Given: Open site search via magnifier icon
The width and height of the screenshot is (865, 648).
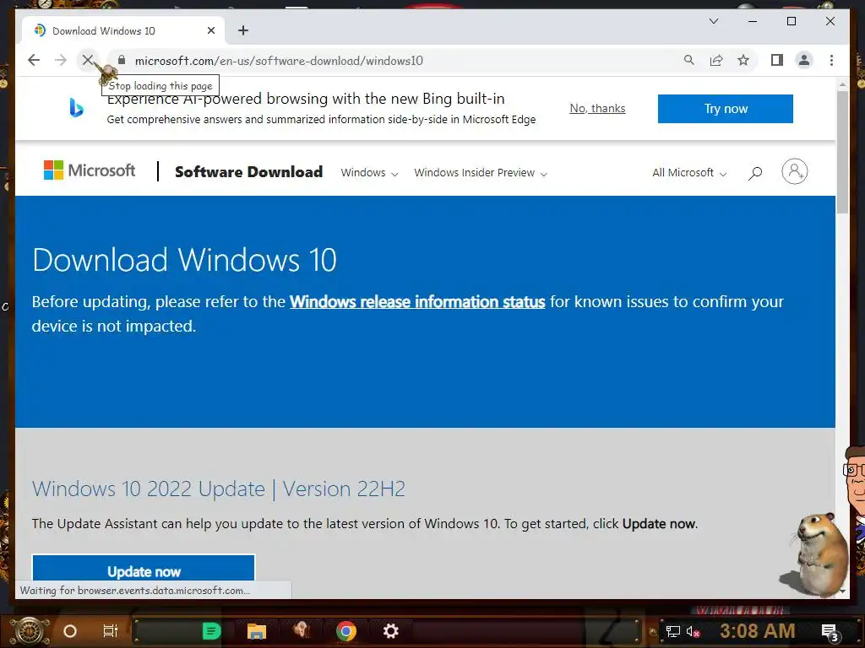Looking at the screenshot, I should click(755, 173).
